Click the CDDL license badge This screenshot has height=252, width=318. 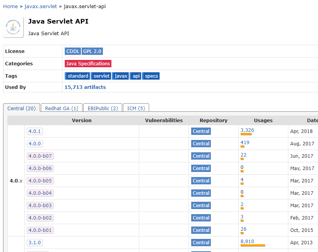73,51
